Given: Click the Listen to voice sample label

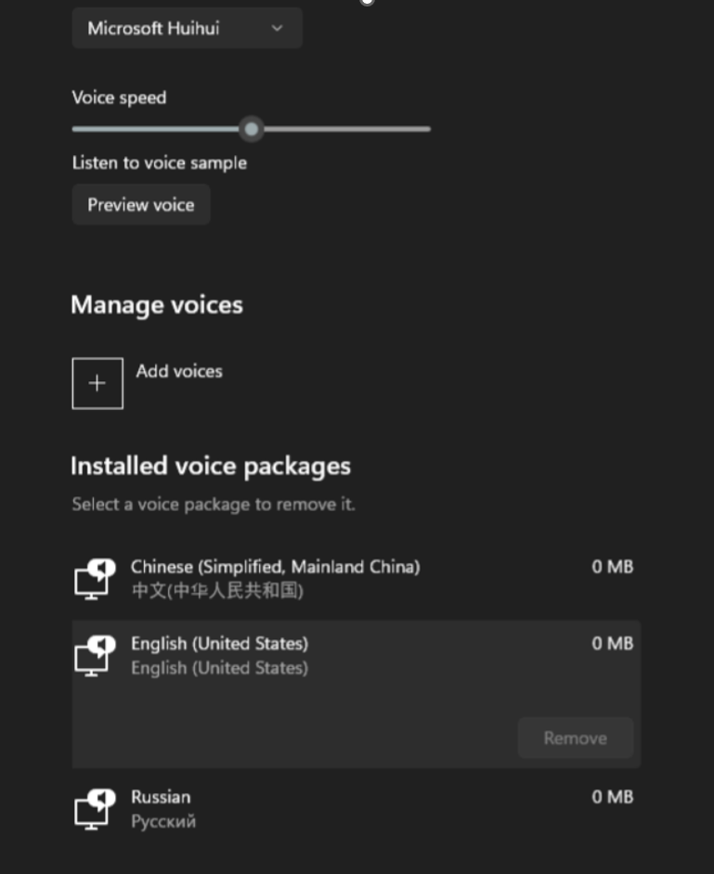Looking at the screenshot, I should point(160,163).
